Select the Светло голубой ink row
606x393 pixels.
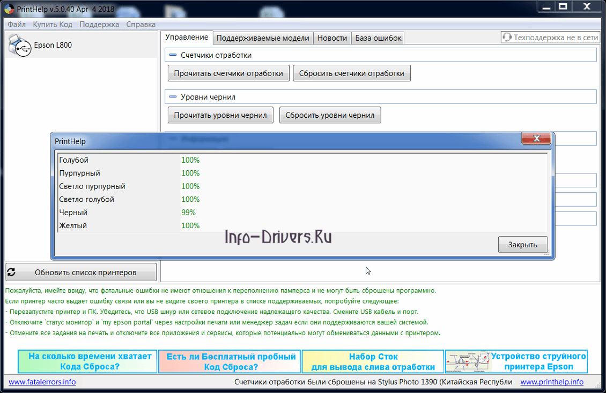pos(302,199)
